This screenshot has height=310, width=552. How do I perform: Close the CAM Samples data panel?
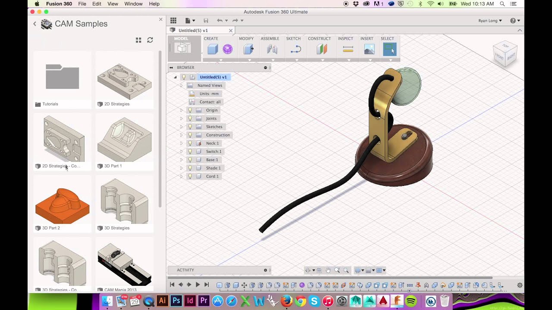(x=161, y=19)
